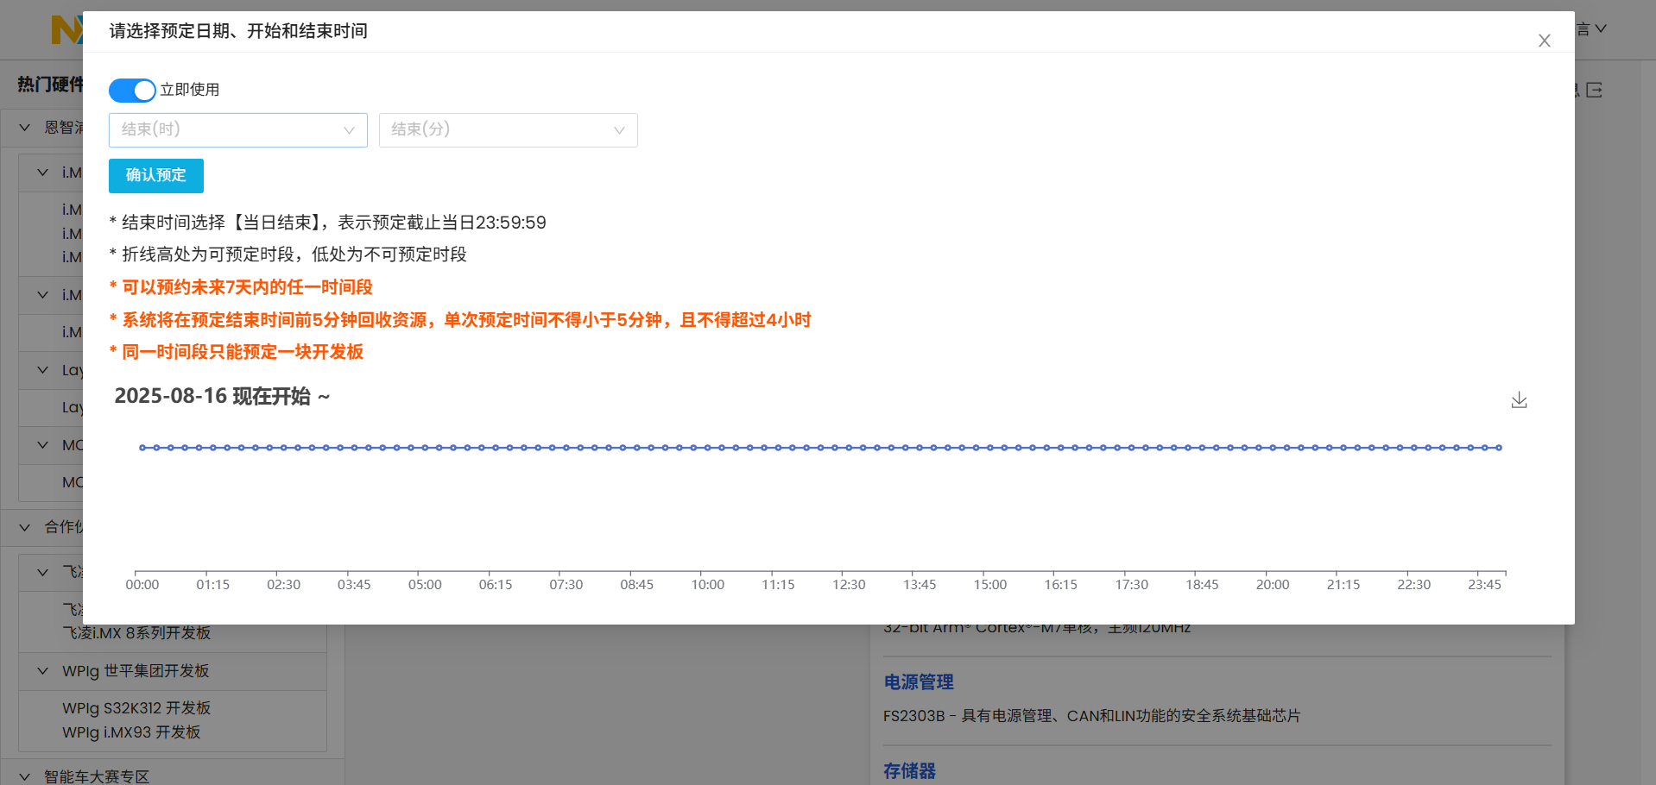
Task: Close the reservation dialog with the X
Action: click(x=1545, y=41)
